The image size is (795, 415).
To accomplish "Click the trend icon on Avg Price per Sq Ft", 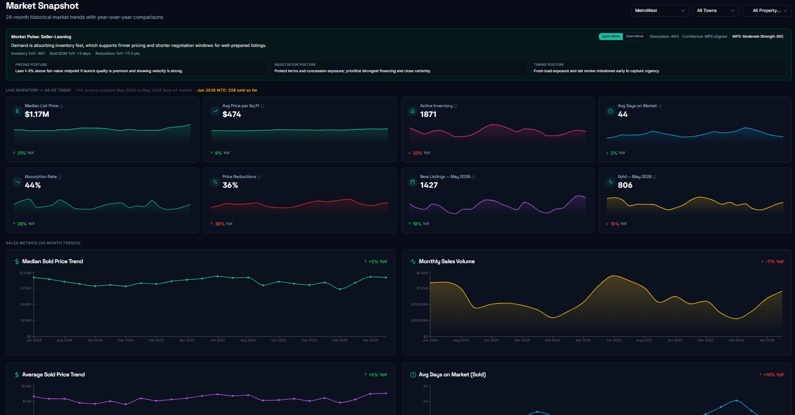I will pos(215,111).
